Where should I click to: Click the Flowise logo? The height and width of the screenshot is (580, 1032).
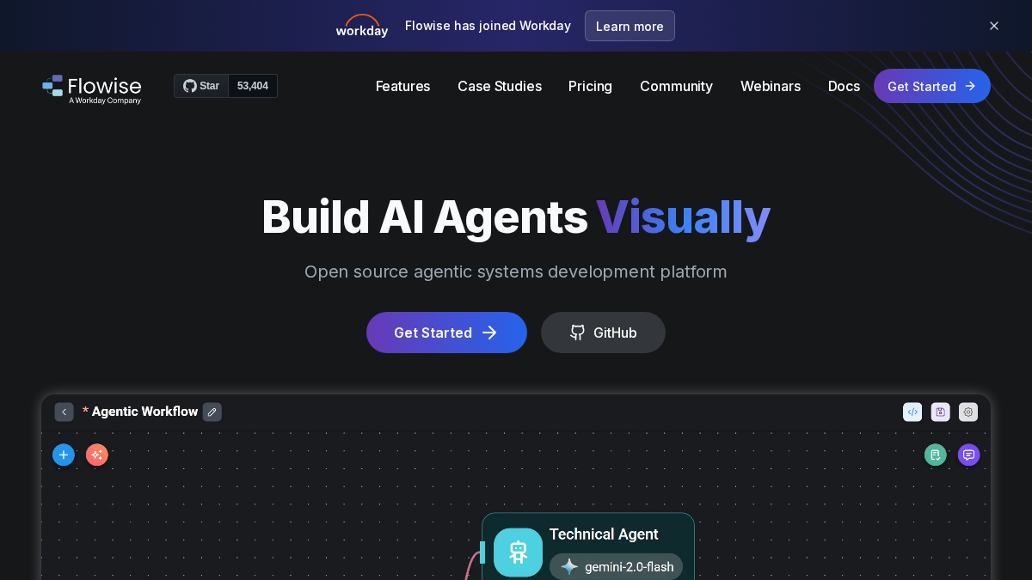pos(92,89)
